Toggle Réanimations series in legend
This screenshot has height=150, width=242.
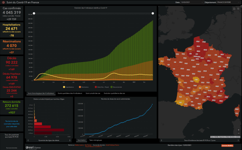pyautogui.click(x=84, y=87)
